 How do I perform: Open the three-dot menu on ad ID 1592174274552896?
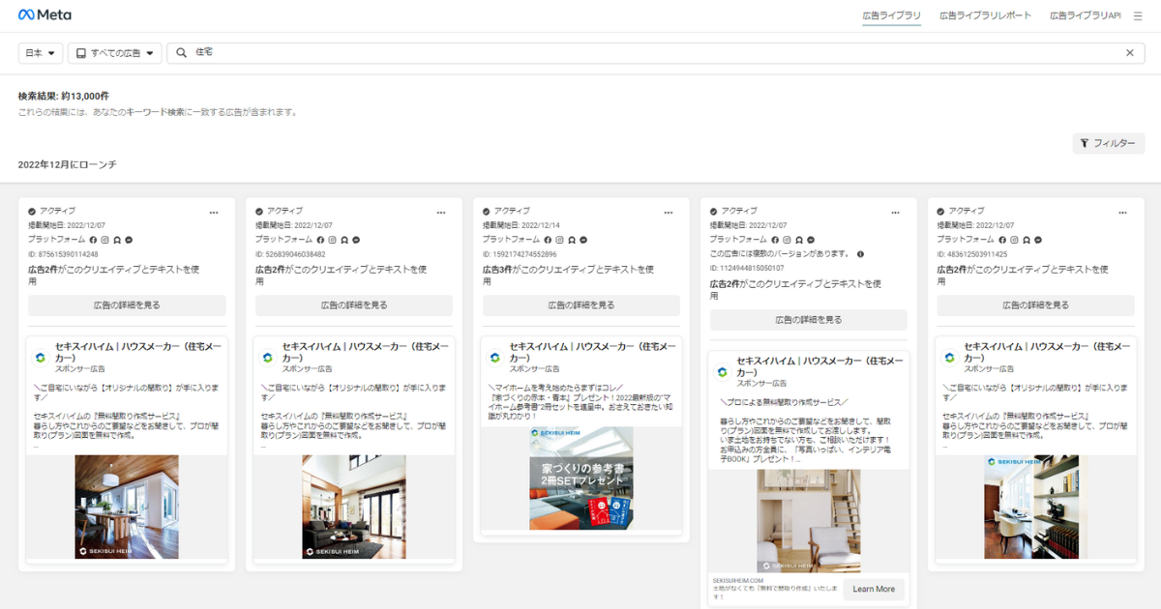pyautogui.click(x=669, y=212)
